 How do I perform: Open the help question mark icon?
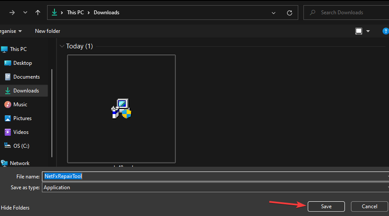tap(386, 31)
